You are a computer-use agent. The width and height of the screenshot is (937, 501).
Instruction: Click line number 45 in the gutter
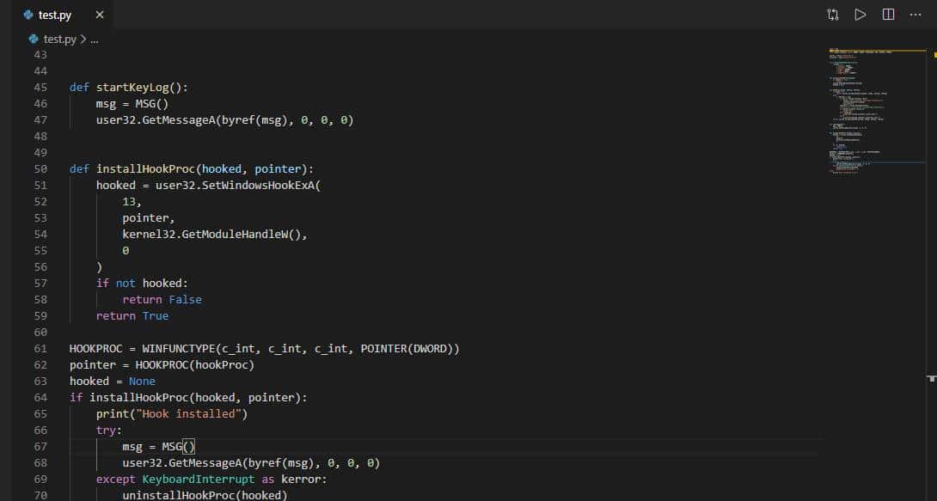tap(40, 88)
